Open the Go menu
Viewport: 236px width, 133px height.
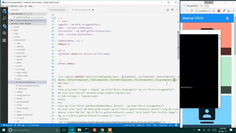point(26,6)
